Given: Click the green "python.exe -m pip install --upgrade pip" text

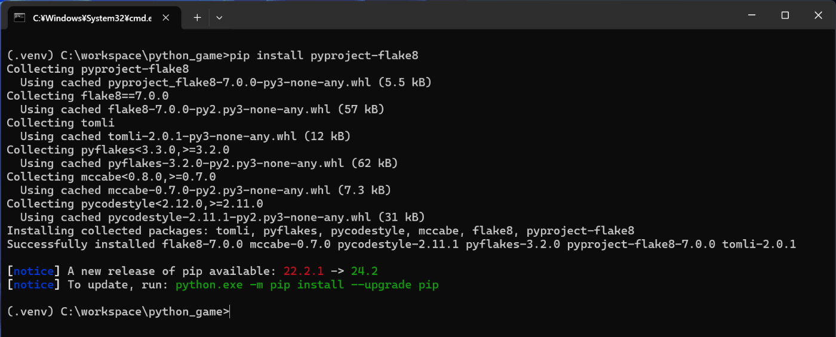Looking at the screenshot, I should pyautogui.click(x=307, y=285).
